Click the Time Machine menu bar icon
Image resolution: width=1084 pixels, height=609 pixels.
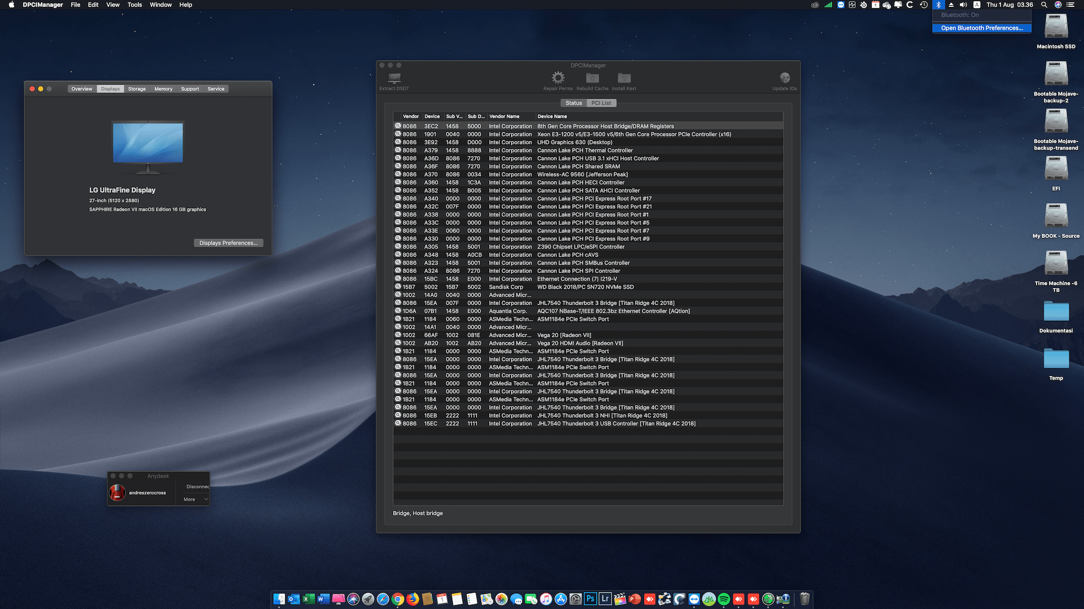[x=924, y=5]
